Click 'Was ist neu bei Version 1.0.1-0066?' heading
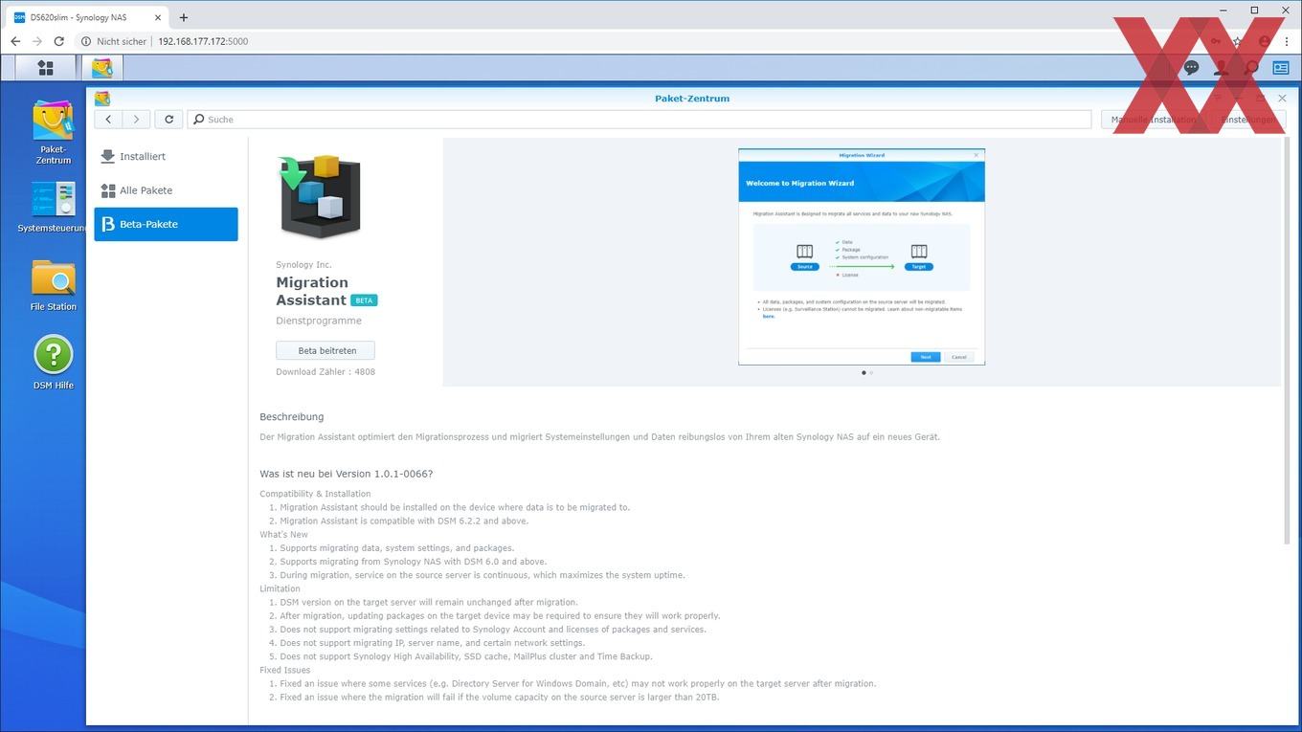This screenshot has width=1302, height=732. click(347, 474)
